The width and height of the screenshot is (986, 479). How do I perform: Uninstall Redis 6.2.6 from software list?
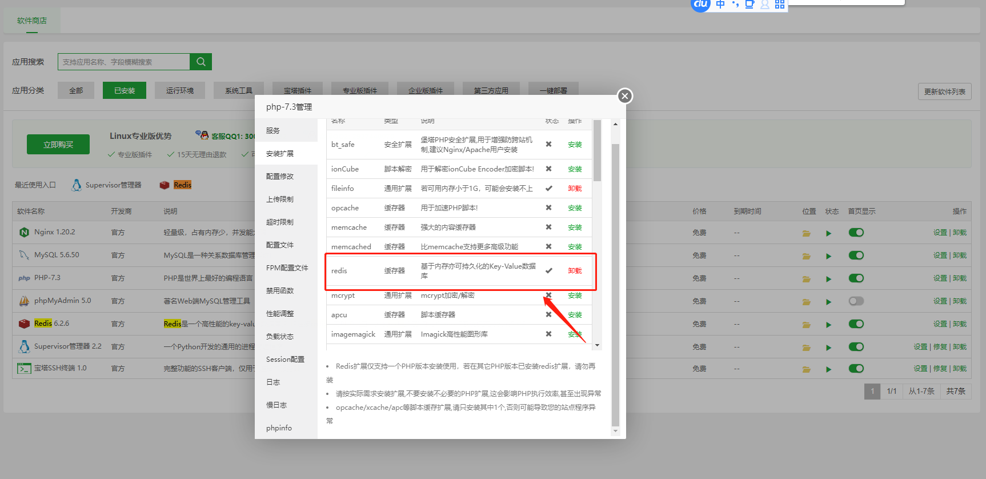tap(960, 324)
